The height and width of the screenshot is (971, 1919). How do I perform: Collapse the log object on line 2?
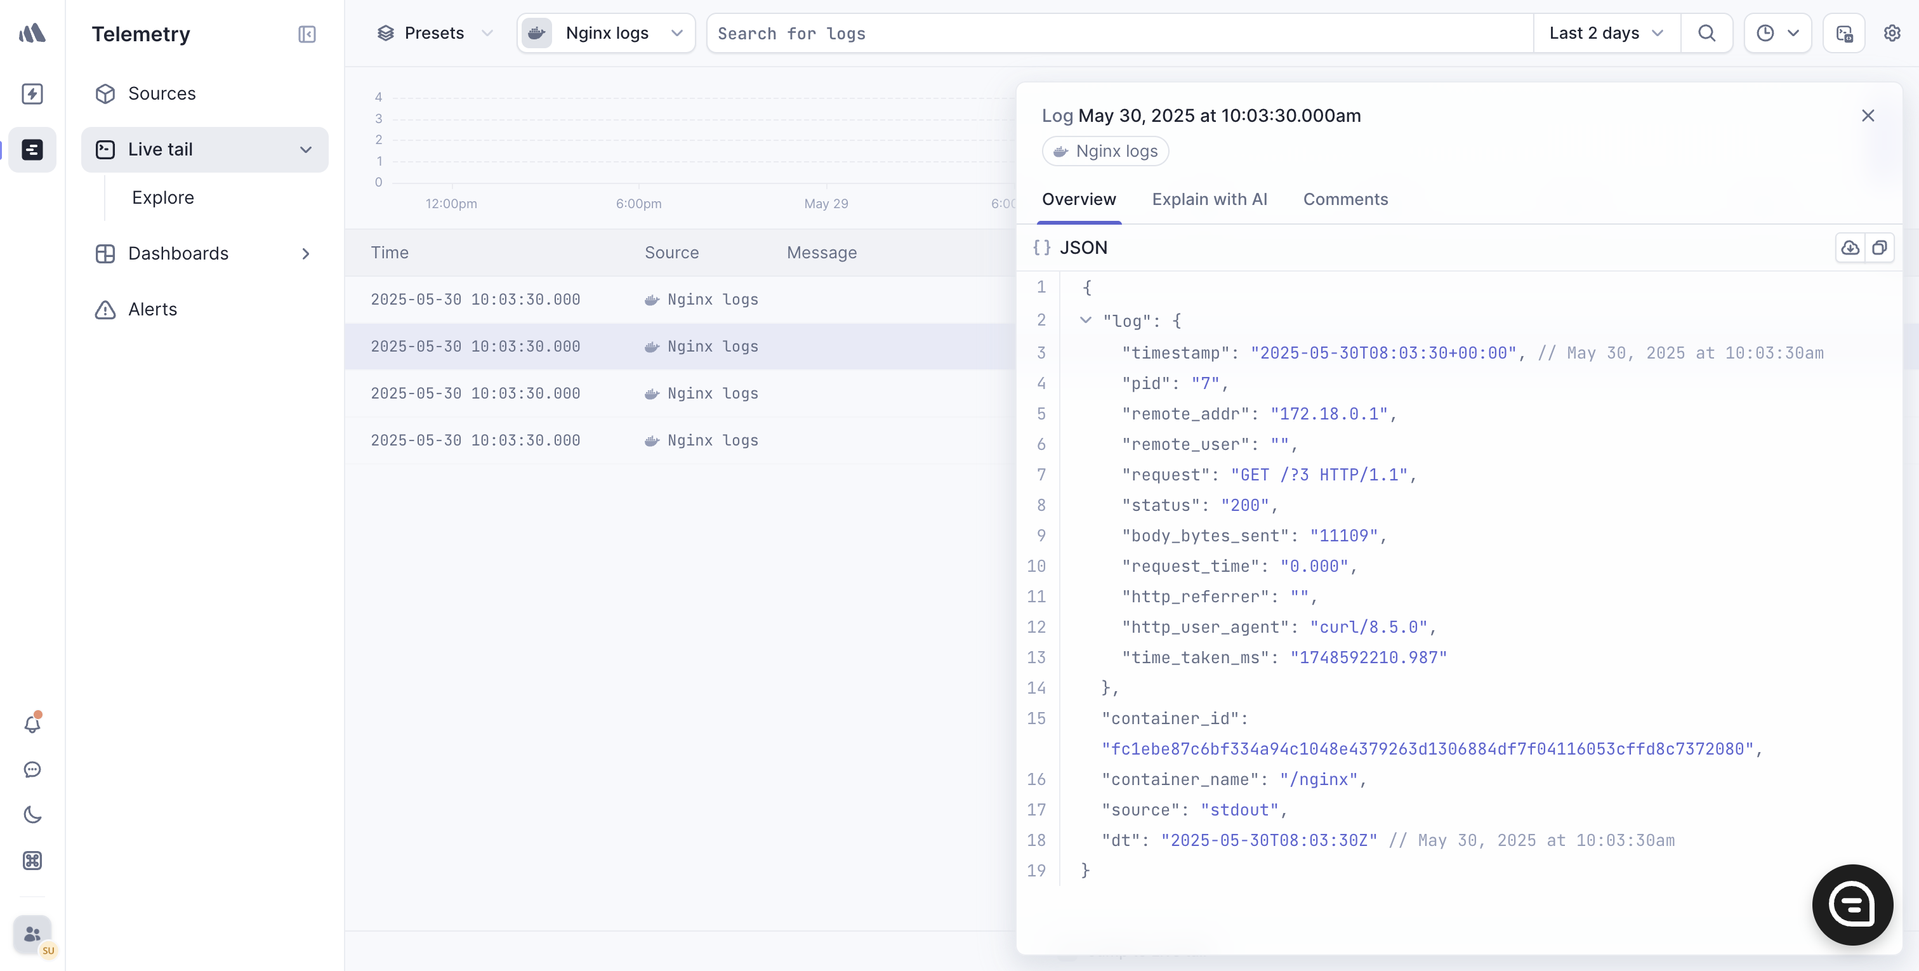click(1086, 320)
